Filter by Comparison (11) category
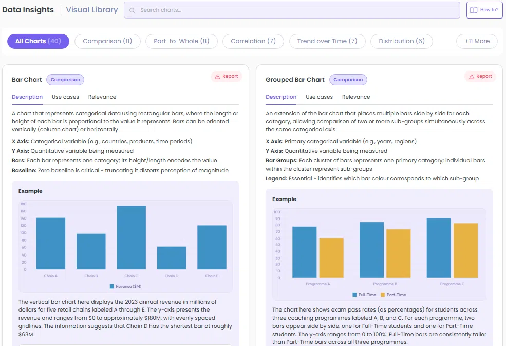This screenshot has width=506, height=346. click(x=107, y=41)
